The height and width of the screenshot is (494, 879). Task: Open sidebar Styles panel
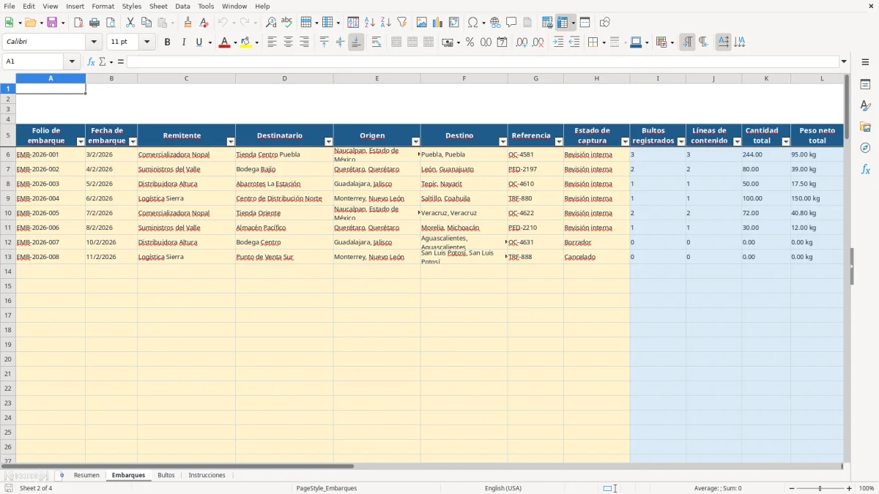coord(865,105)
